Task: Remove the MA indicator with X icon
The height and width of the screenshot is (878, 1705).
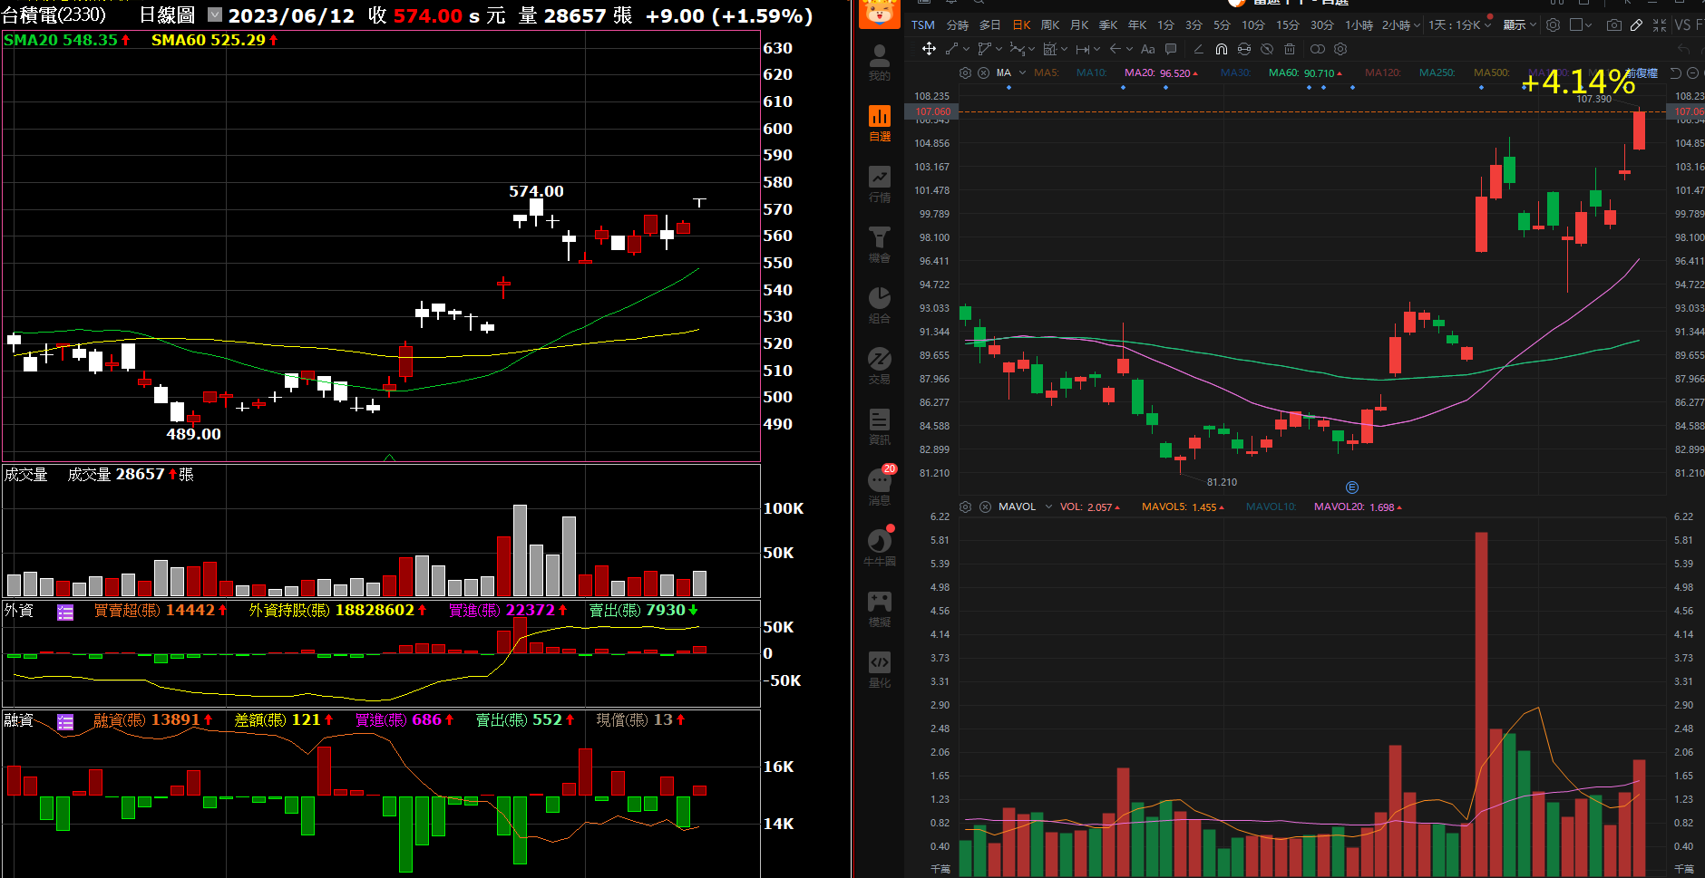Action: (x=983, y=72)
